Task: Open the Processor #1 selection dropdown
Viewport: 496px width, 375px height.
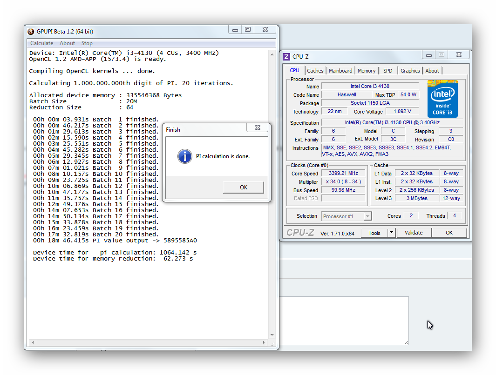Action: pos(367,216)
